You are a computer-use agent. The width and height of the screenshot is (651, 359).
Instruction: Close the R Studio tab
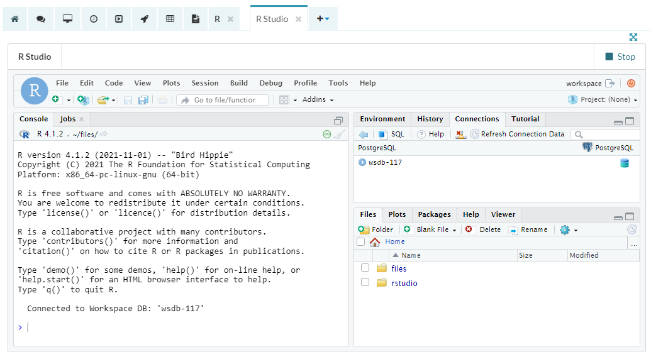point(298,19)
